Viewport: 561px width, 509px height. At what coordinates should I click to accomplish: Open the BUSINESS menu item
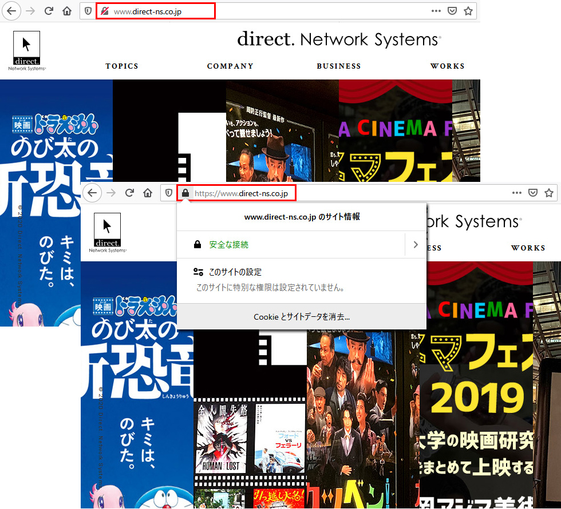tap(339, 66)
